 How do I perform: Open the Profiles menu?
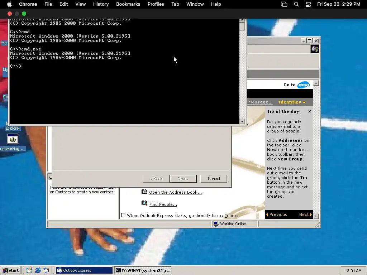pos(156,4)
